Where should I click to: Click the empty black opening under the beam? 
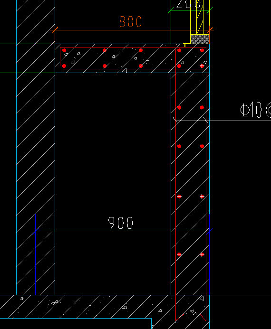113,184
